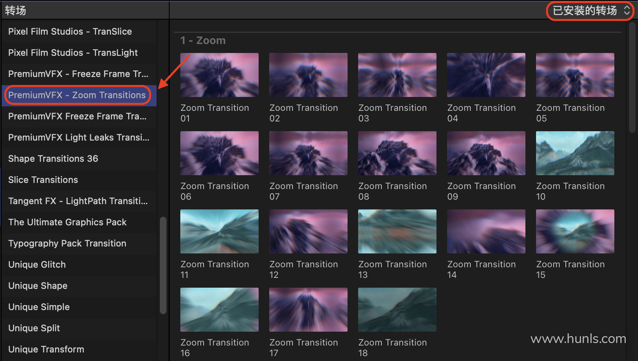Select Zoom Transition 09 thumbnail
This screenshot has width=638, height=361.
486,153
